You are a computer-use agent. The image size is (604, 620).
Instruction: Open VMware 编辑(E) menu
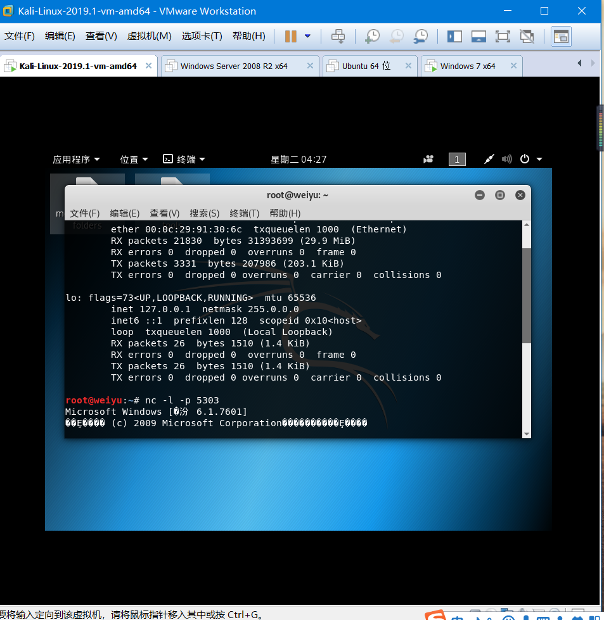pos(60,36)
